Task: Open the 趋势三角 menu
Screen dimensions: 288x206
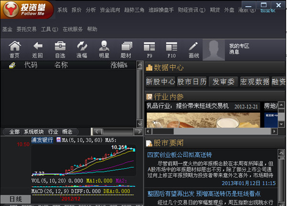Action: tap(134, 10)
